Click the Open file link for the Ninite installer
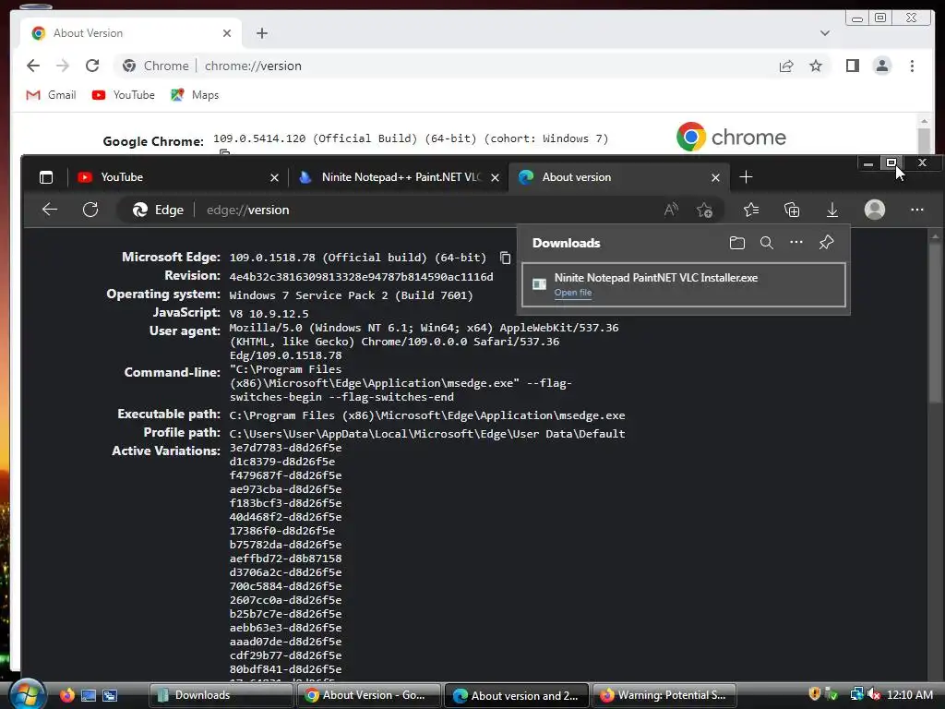Image resolution: width=945 pixels, height=709 pixels. coord(572,293)
